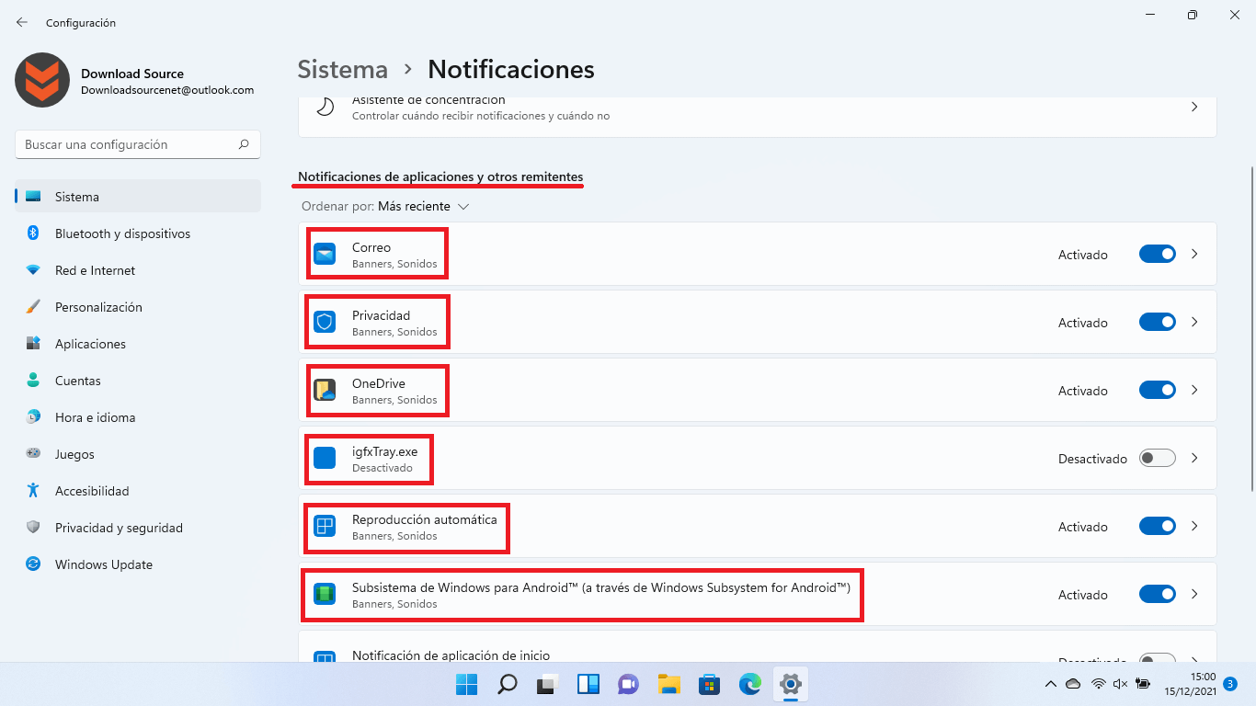The height and width of the screenshot is (706, 1256).
Task: Open Widgets from the taskbar
Action: pyautogui.click(x=588, y=684)
